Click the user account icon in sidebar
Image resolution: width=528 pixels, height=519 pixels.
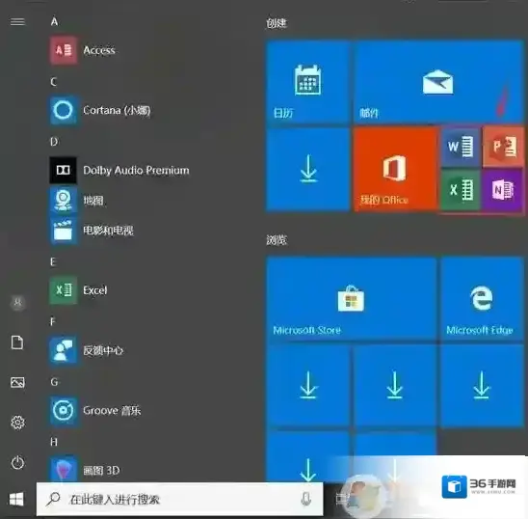pyautogui.click(x=17, y=303)
